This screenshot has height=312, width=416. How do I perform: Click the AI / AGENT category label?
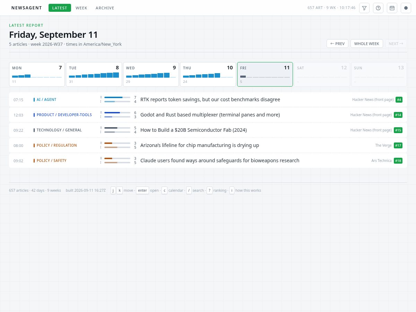click(x=46, y=99)
